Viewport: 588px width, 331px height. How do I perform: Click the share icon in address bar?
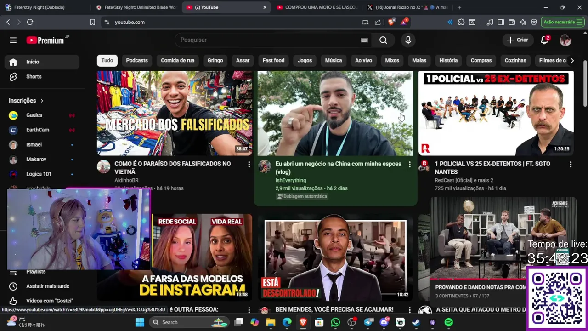pos(378,22)
